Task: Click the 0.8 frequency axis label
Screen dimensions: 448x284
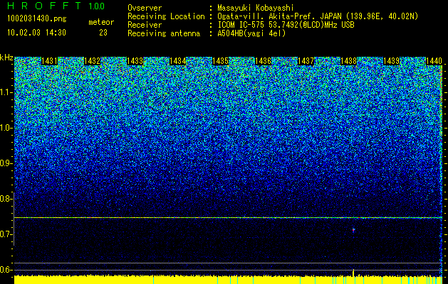Action: click(6, 199)
